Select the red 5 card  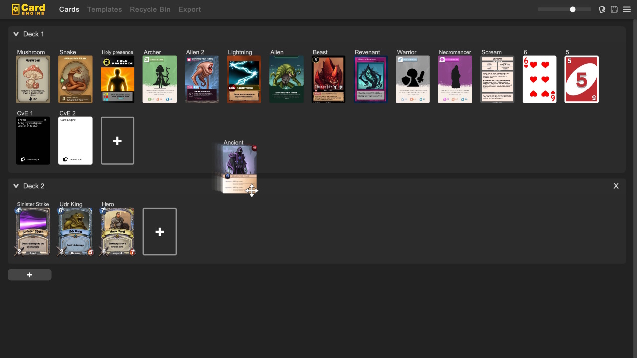pyautogui.click(x=582, y=80)
